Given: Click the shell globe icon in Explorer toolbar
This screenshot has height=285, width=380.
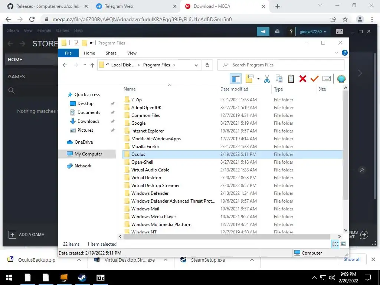Looking at the screenshot, I should pyautogui.click(x=341, y=79).
